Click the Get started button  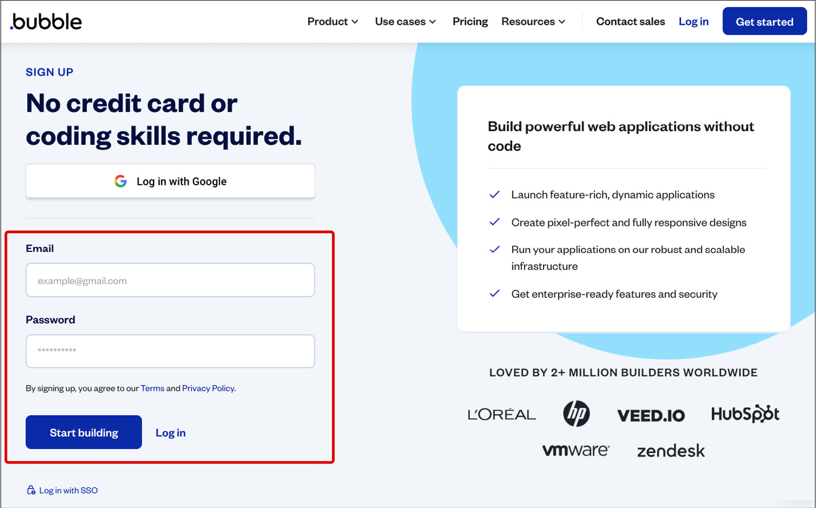[764, 21]
